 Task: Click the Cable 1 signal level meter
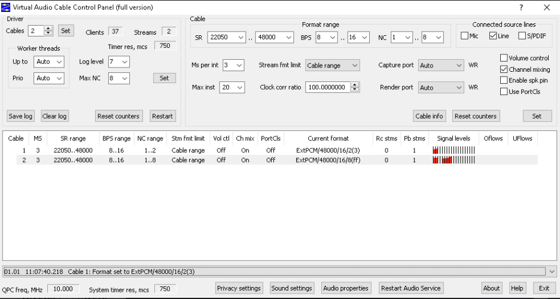(454, 151)
